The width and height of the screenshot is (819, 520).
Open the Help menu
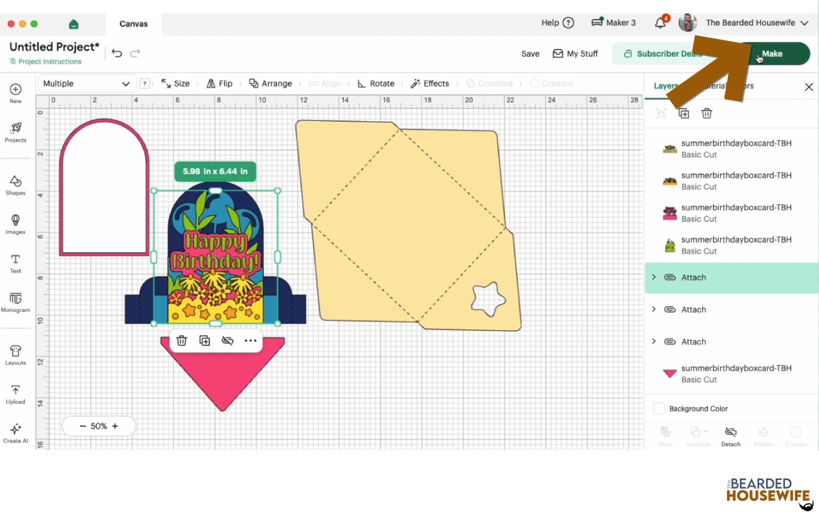pyautogui.click(x=558, y=22)
